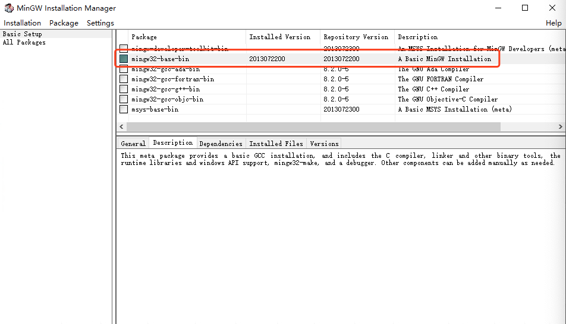Mark mingw32-gcc-g++-bin checkbox

(124, 89)
